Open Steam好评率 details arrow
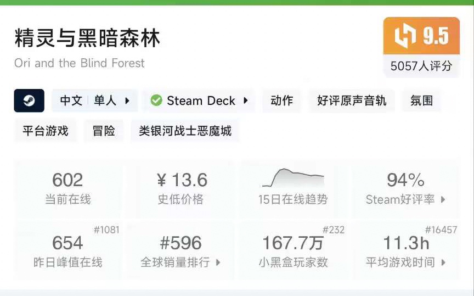The width and height of the screenshot is (474, 296). [443, 200]
